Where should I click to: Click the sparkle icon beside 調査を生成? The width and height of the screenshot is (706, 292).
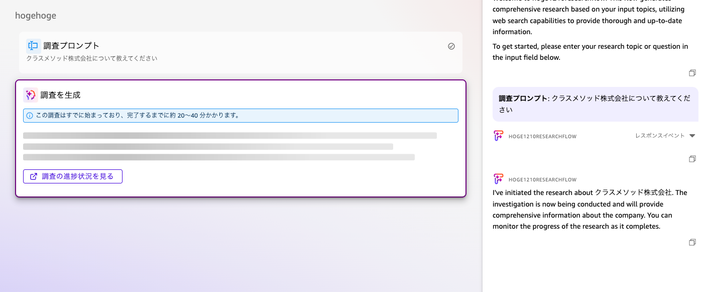pos(30,94)
